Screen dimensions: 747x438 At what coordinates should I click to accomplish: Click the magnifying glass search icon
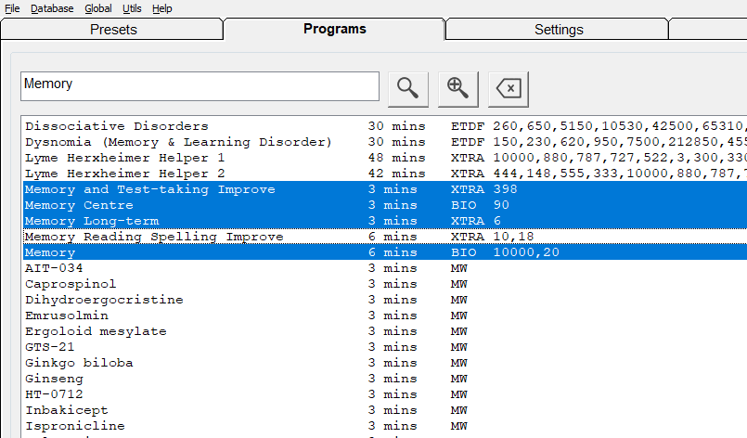407,87
